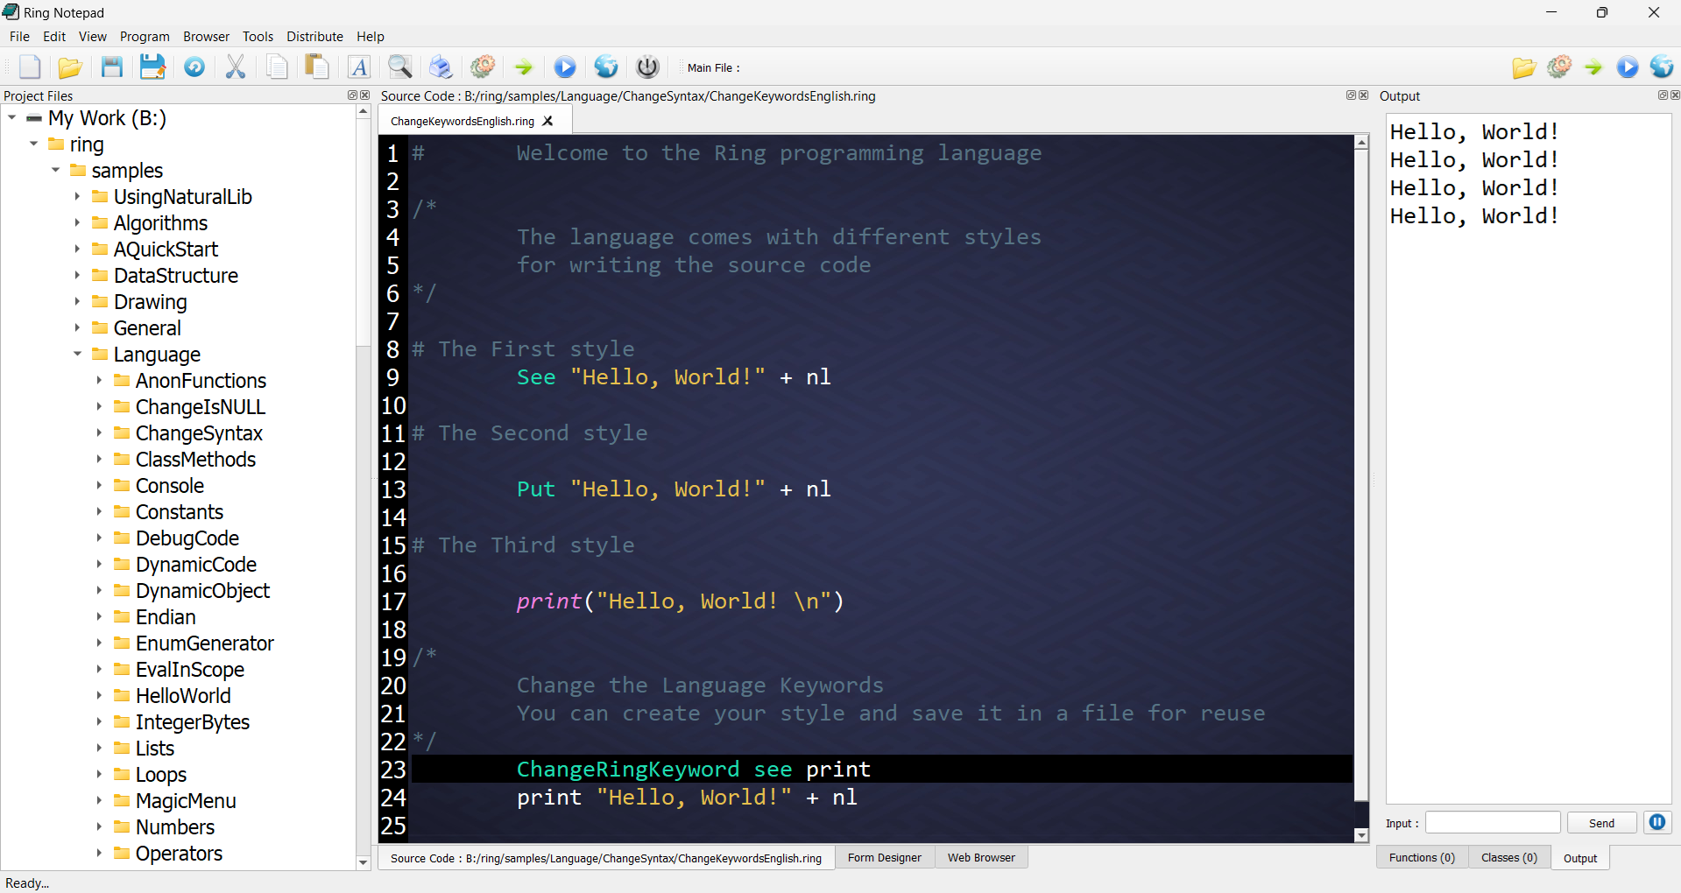Copy with the two-pages icon

(x=277, y=67)
